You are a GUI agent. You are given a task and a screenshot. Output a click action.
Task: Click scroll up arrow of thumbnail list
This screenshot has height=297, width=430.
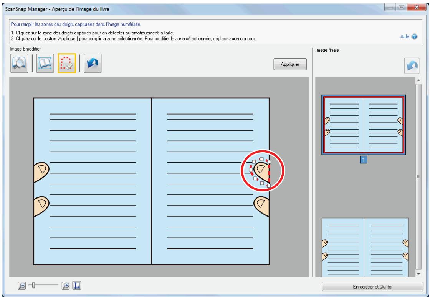[x=418, y=80]
